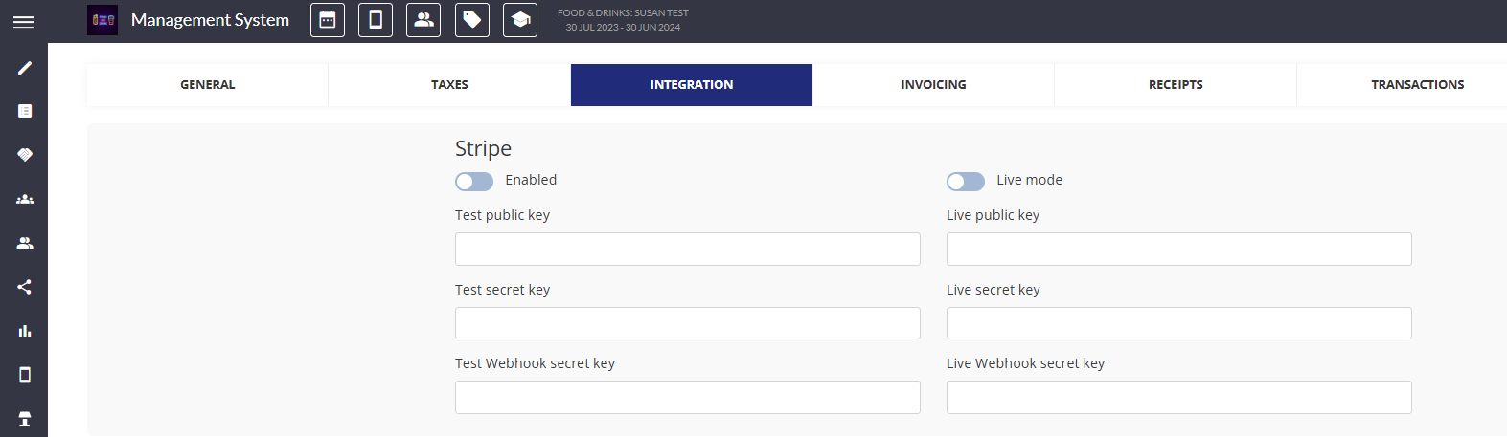The height and width of the screenshot is (437, 1507).
Task: Open the hamburger menu
Action: point(24,21)
